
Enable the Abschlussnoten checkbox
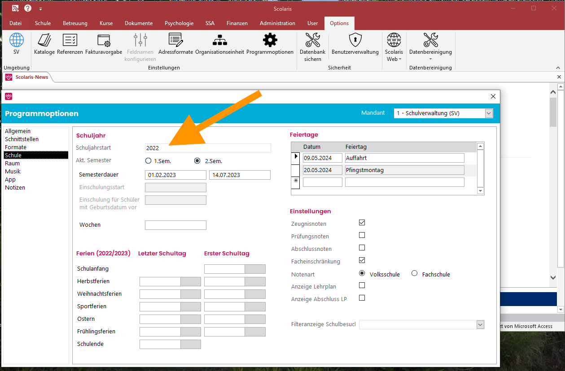[x=362, y=247]
